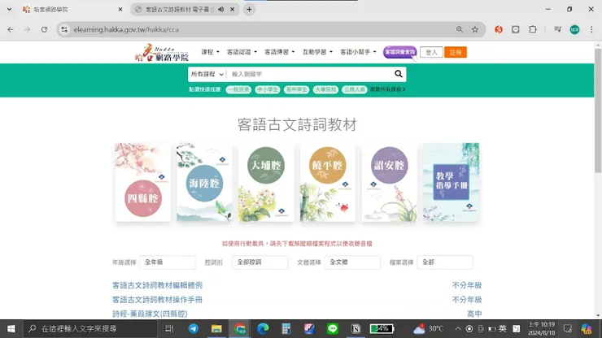Open the tab search chevron in the top-left corner
The width and height of the screenshot is (602, 338).
pos(9,9)
